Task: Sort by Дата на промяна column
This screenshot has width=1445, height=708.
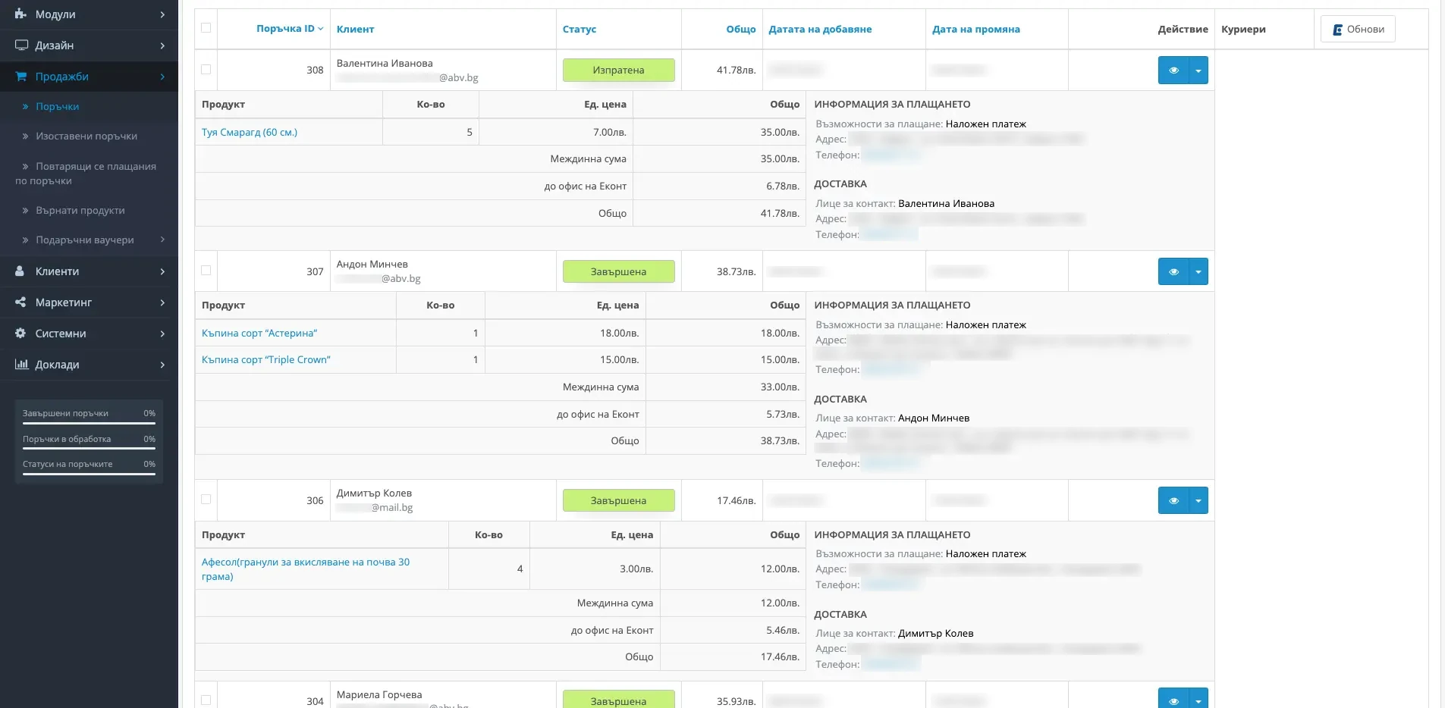Action: click(x=976, y=29)
